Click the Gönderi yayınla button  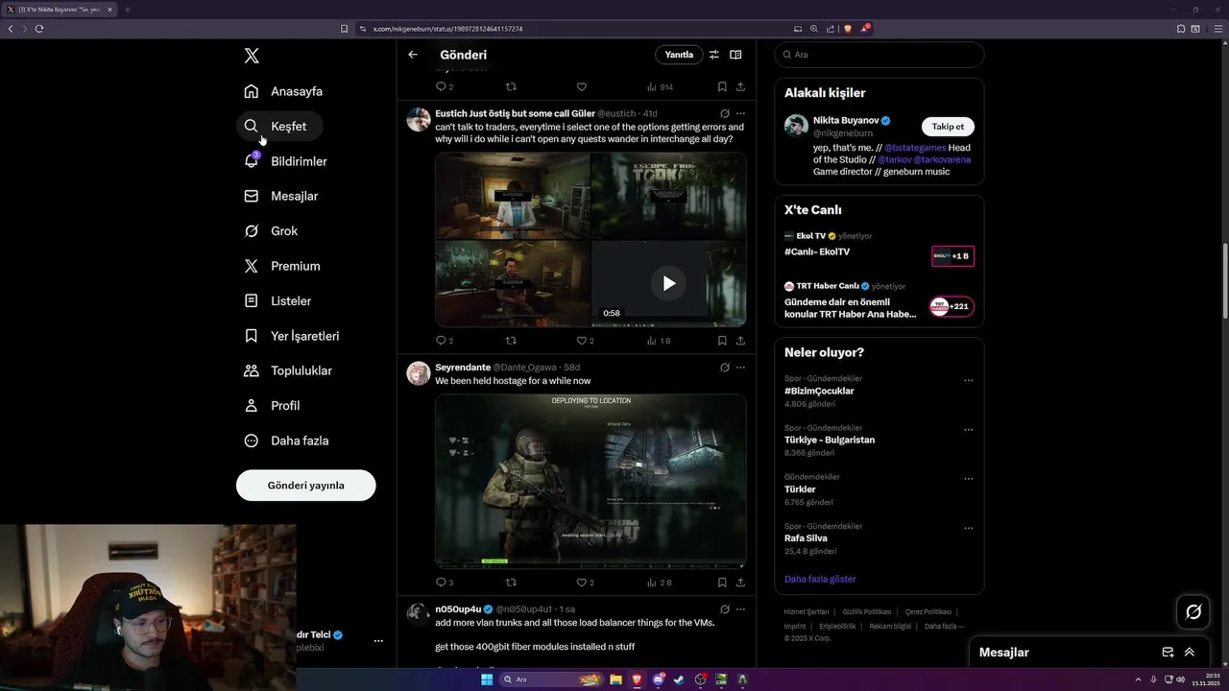click(305, 485)
